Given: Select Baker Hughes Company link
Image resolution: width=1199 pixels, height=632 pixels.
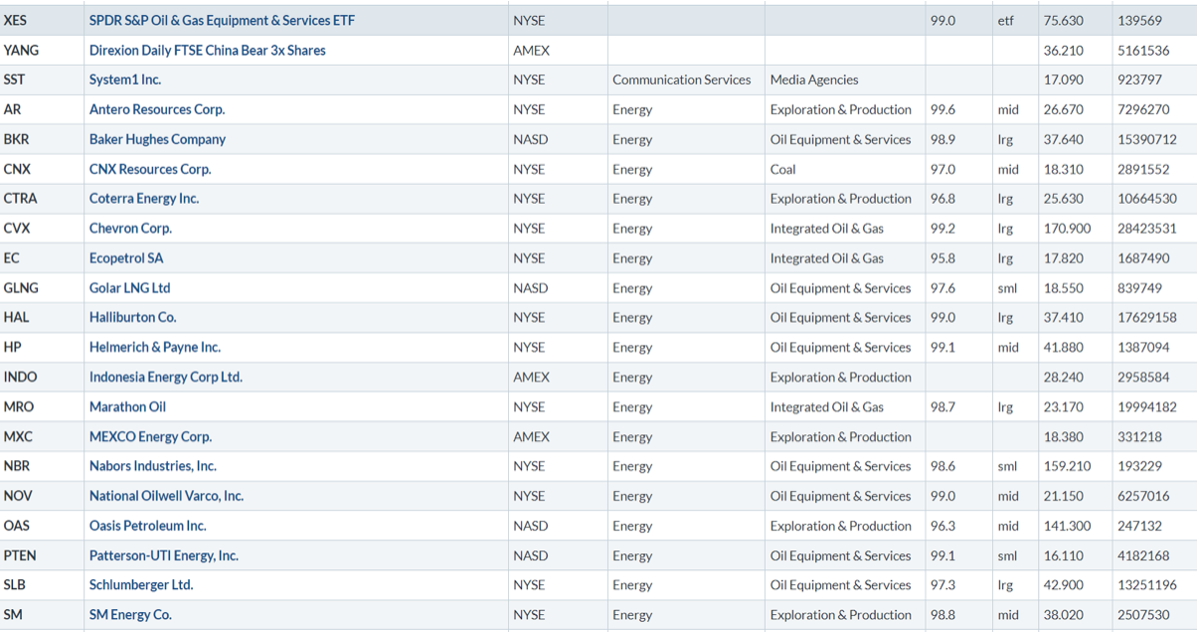Looking at the screenshot, I should (x=157, y=140).
